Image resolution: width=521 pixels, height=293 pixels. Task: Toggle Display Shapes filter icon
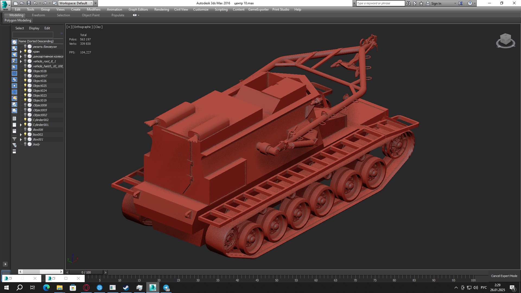[x=14, y=48]
